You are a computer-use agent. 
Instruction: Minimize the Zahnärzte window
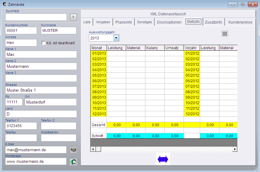pyautogui.click(x=233, y=5)
